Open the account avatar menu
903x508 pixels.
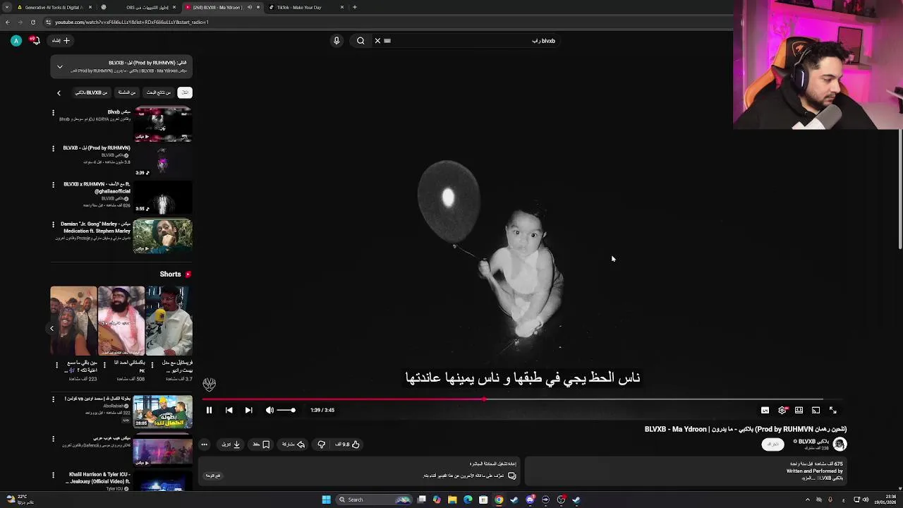[x=16, y=41]
